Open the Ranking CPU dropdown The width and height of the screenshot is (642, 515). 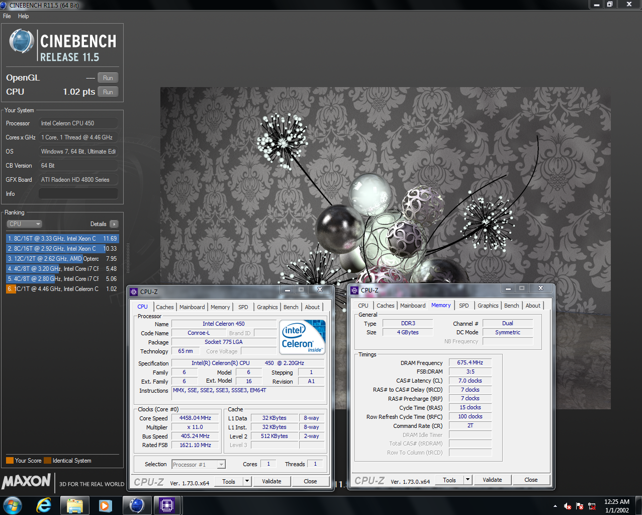coord(24,224)
